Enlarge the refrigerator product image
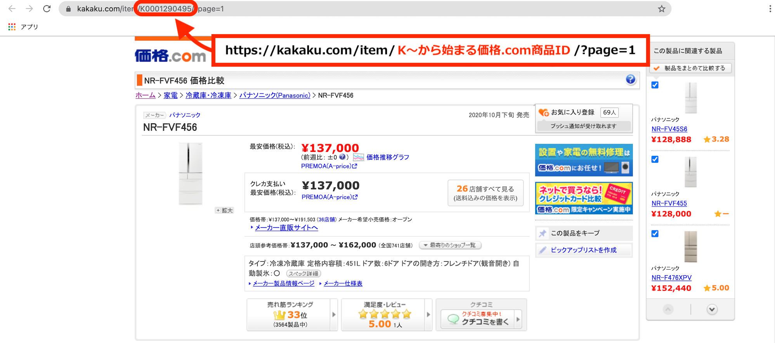Screen dimensions: 775x343 (x=224, y=210)
